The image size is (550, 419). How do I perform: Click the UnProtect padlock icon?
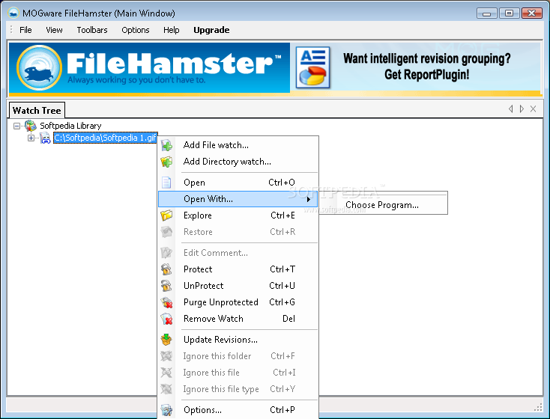coord(166,286)
